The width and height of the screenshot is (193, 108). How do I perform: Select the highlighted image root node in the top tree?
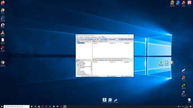point(81,43)
